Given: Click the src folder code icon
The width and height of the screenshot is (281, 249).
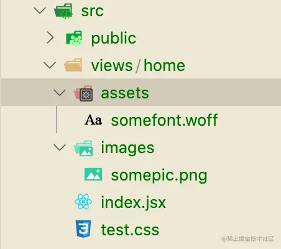Looking at the screenshot, I should [x=63, y=11].
